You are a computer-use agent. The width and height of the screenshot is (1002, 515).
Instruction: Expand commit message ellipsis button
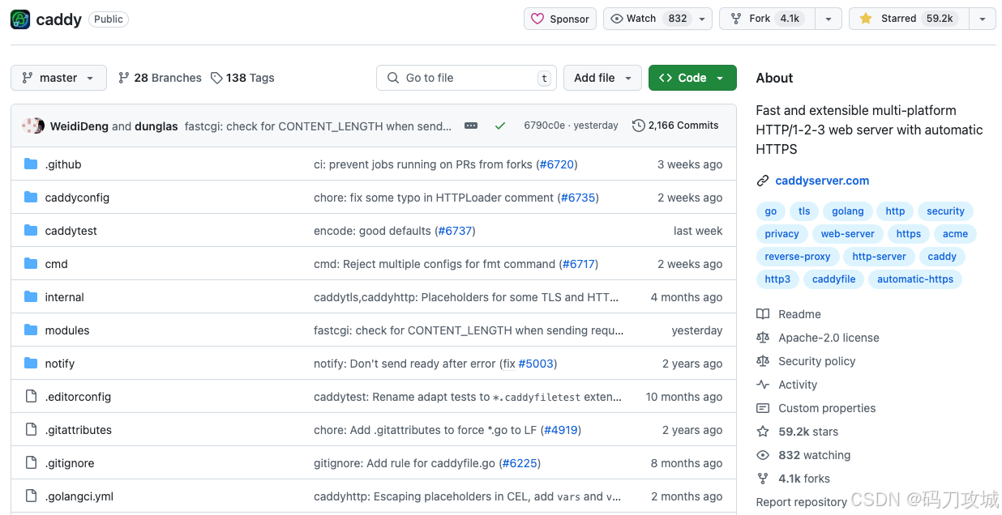click(471, 126)
